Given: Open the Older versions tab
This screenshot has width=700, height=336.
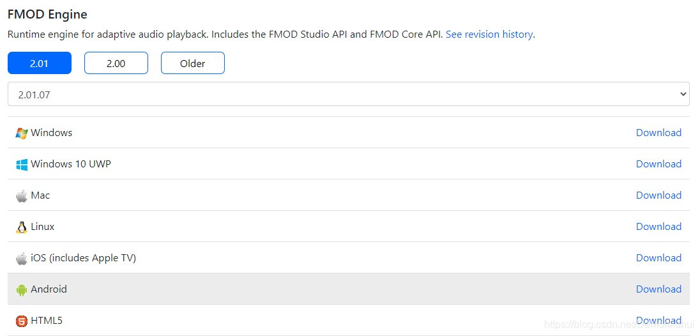Looking at the screenshot, I should (193, 63).
